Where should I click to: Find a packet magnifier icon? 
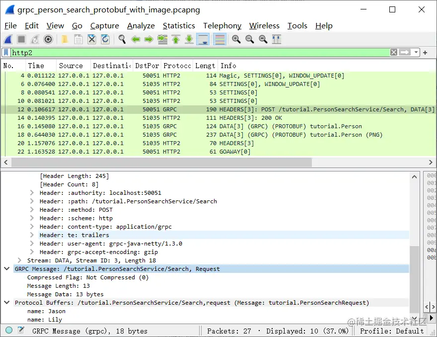click(122, 39)
